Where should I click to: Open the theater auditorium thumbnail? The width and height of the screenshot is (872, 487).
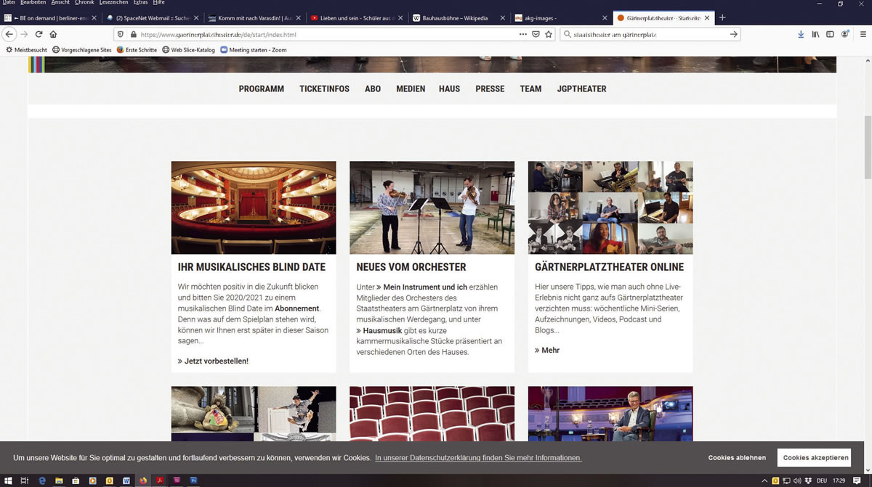(x=254, y=208)
